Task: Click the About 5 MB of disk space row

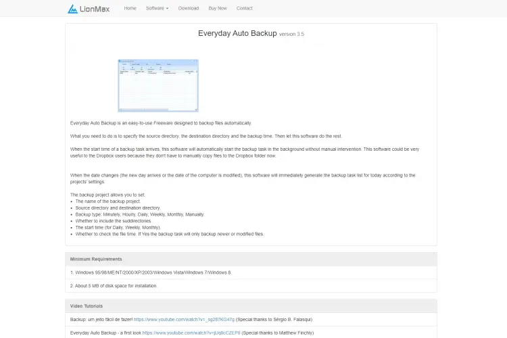Action: 251,286
